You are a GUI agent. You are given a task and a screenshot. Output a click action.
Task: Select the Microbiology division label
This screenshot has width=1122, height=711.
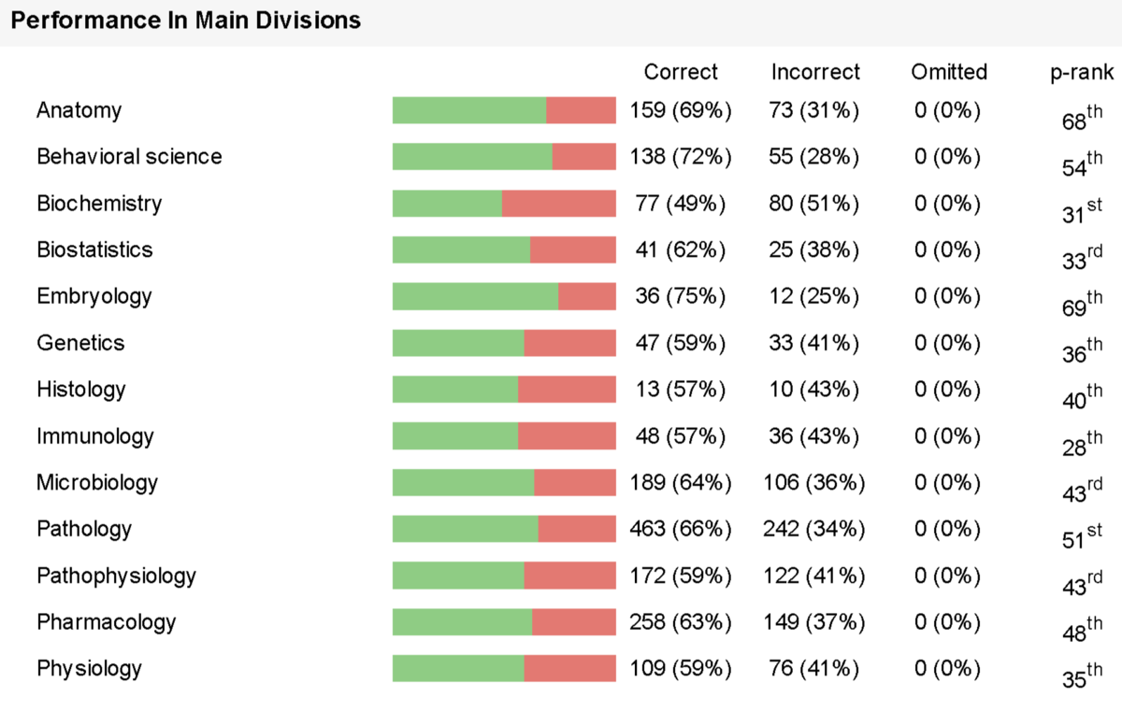[x=97, y=483]
